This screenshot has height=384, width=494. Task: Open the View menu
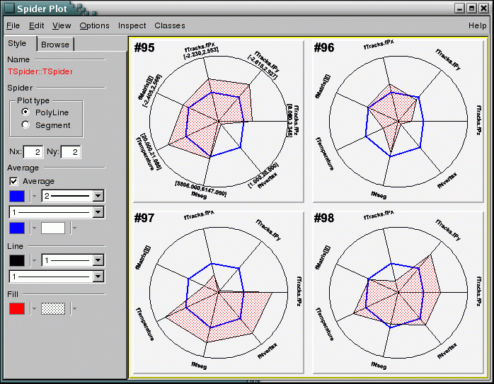point(62,25)
